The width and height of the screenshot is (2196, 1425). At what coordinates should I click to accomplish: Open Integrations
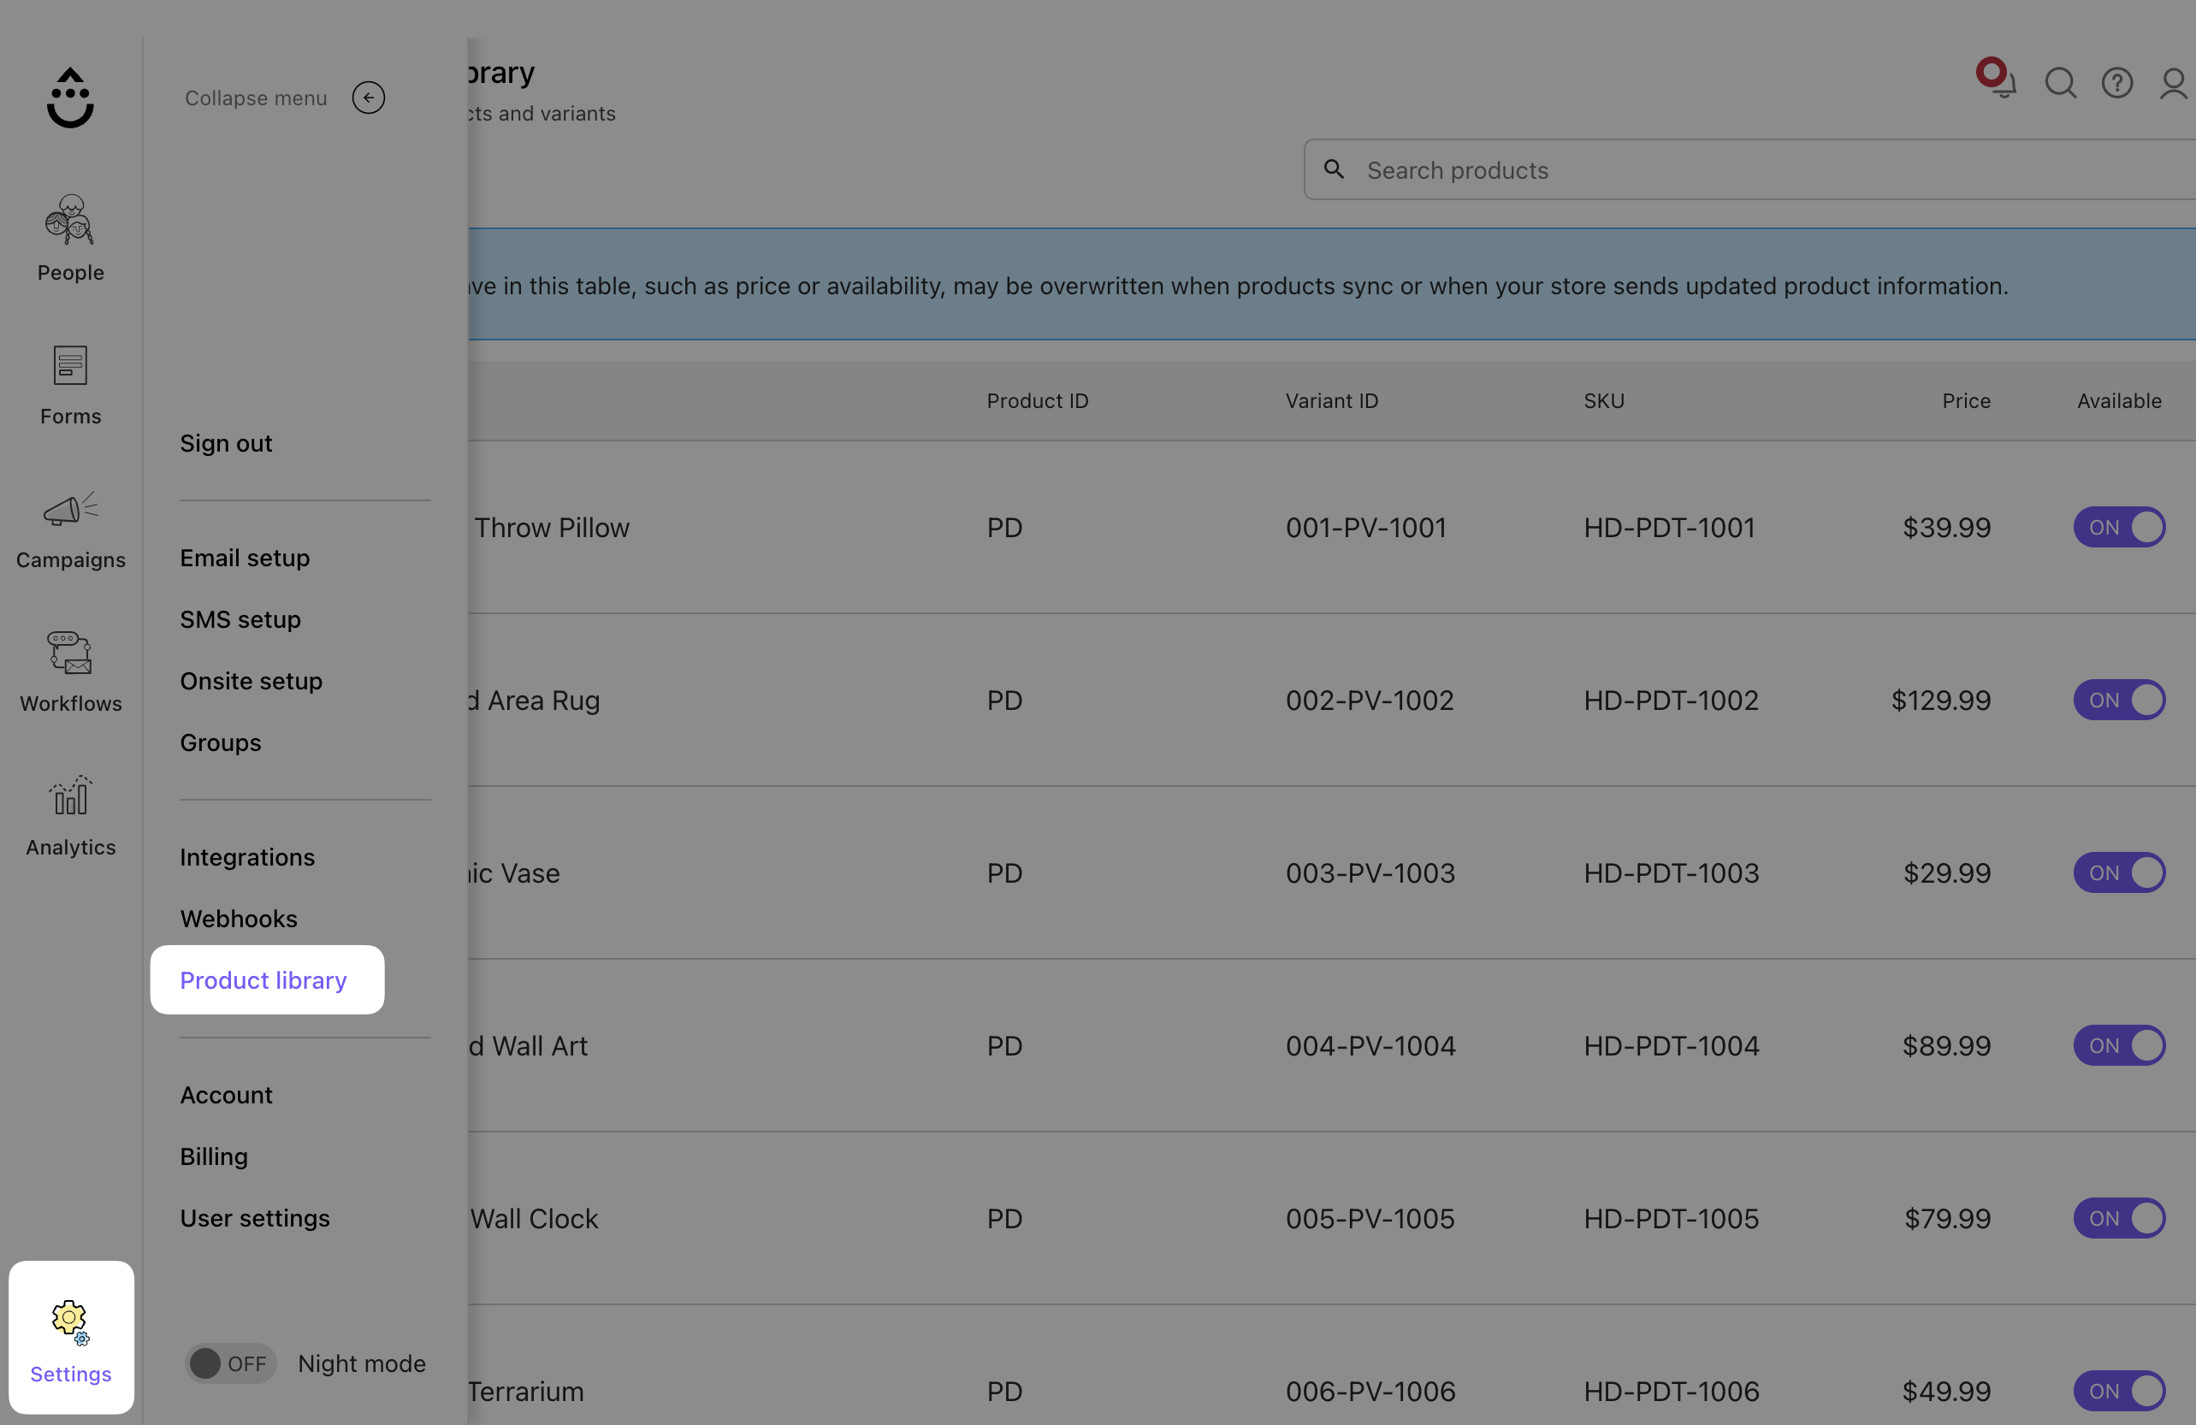[247, 857]
